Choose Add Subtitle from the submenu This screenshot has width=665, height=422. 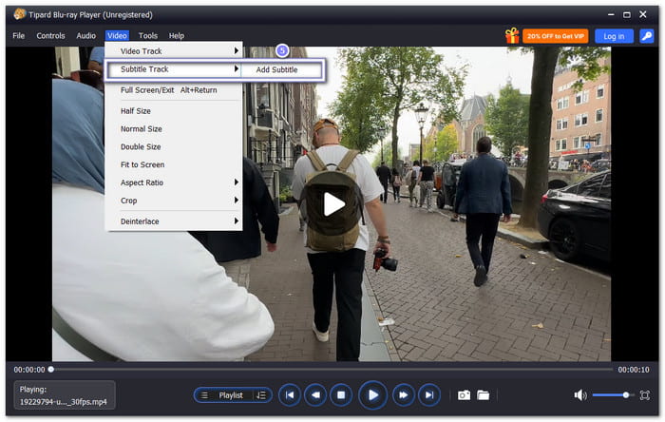(277, 69)
